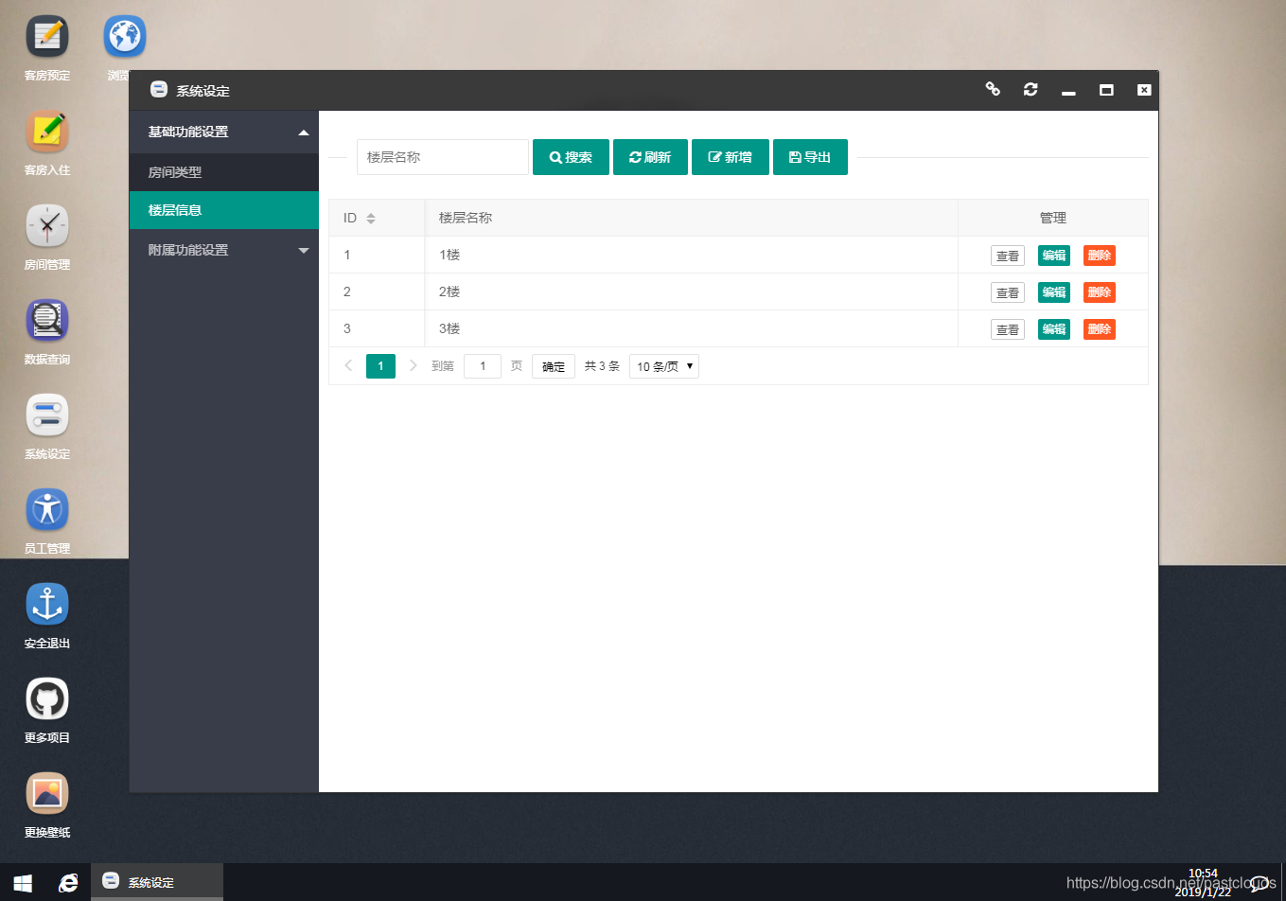Image resolution: width=1286 pixels, height=901 pixels.
Task: Click 查看 for the 1楼 row
Action: pyautogui.click(x=1008, y=256)
